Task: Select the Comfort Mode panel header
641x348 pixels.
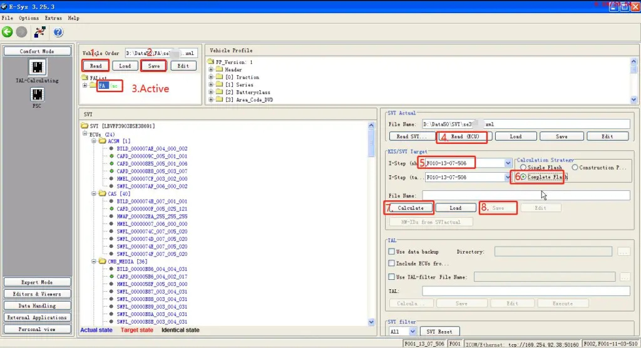Action: (x=37, y=51)
